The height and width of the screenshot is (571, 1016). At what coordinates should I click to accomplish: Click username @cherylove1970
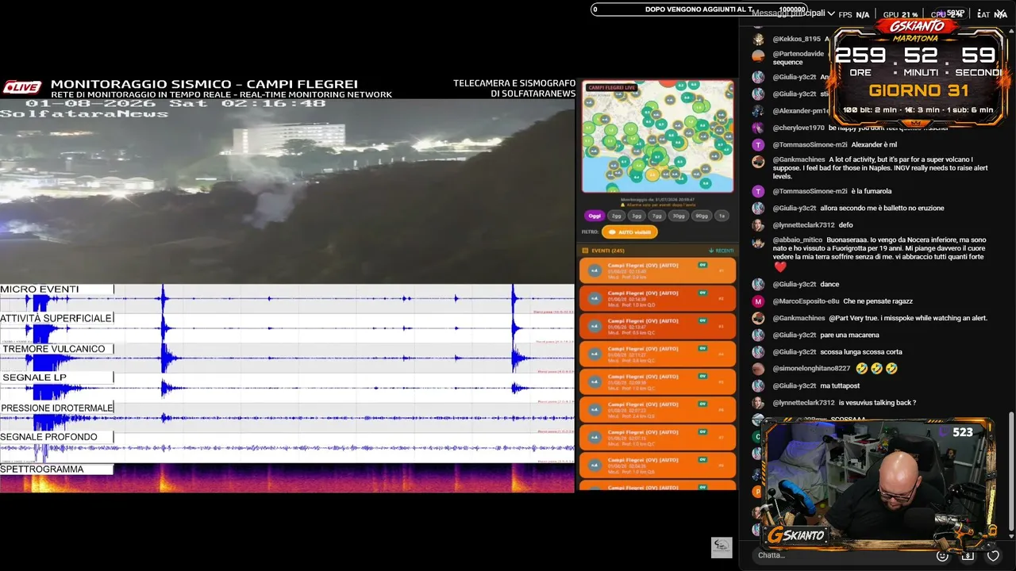[x=799, y=128]
